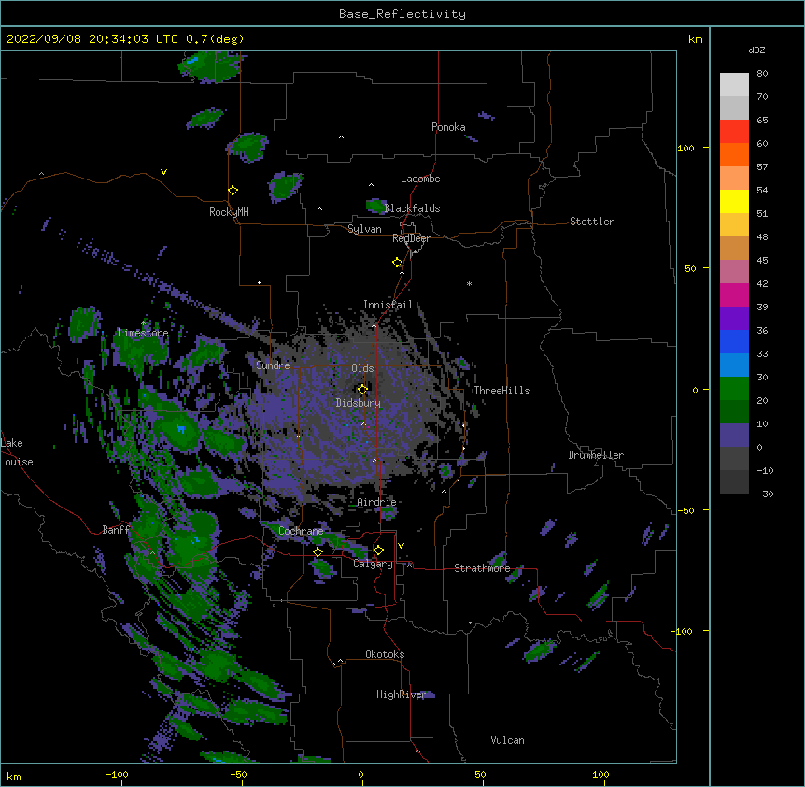805x787 pixels.
Task: Click the Limestone label
Action: click(143, 333)
